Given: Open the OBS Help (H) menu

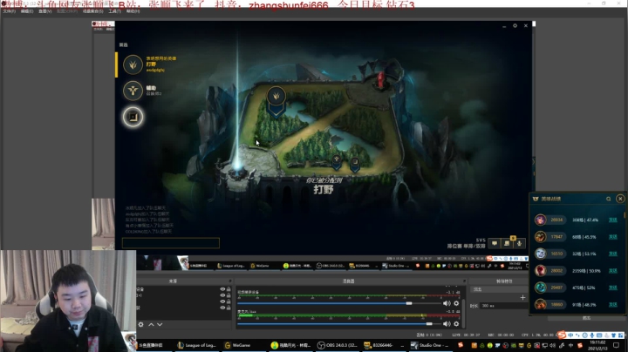Looking at the screenshot, I should (x=133, y=11).
